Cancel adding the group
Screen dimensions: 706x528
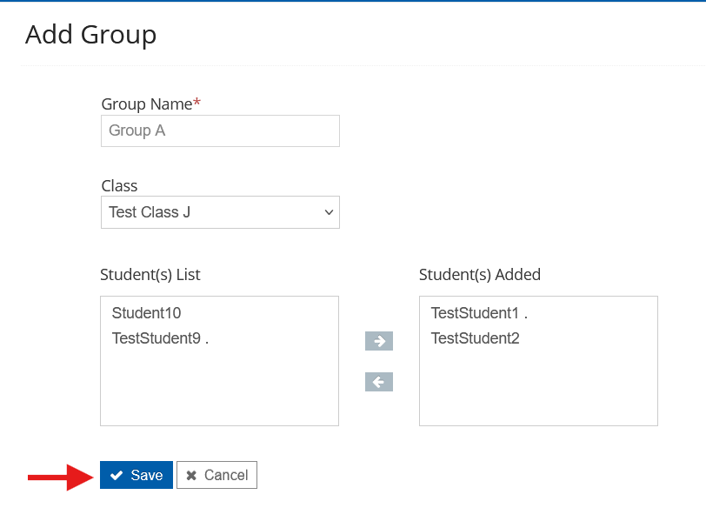tap(217, 475)
